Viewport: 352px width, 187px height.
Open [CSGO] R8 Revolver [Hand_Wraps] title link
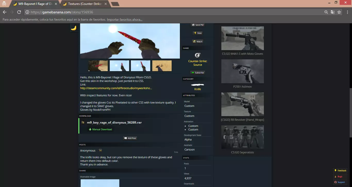click(242, 120)
